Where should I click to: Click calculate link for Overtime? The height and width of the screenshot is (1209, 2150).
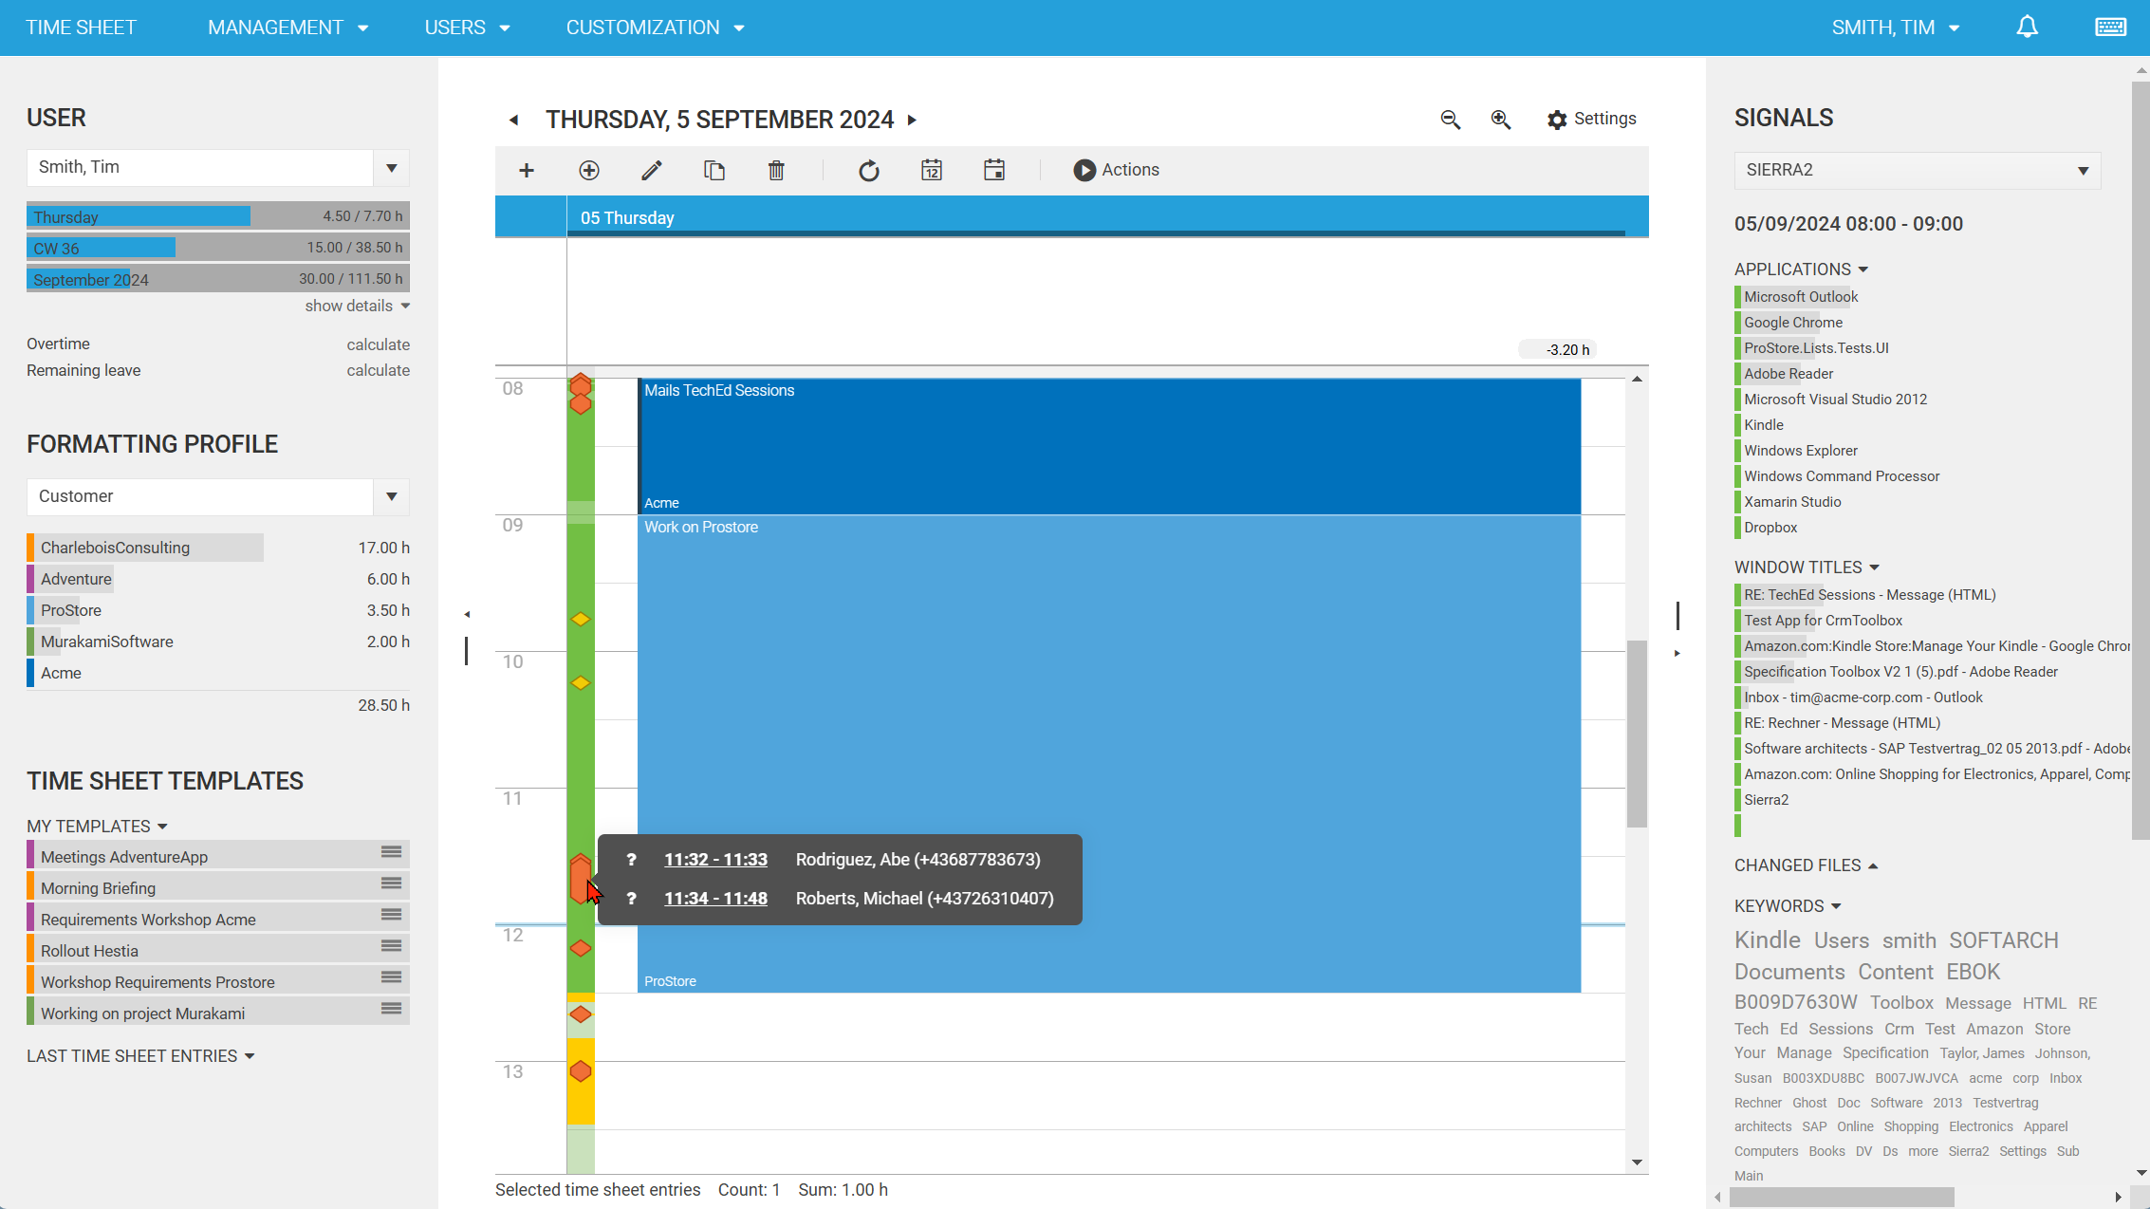click(378, 344)
